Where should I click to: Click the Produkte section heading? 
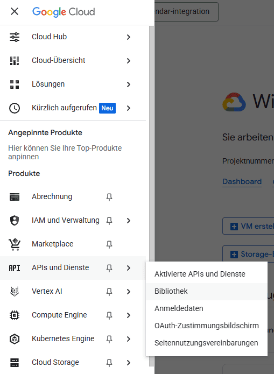tap(24, 174)
